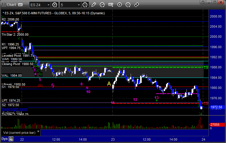
Task: Click the first 14:00 time axis label
Action: (x=83, y=139)
